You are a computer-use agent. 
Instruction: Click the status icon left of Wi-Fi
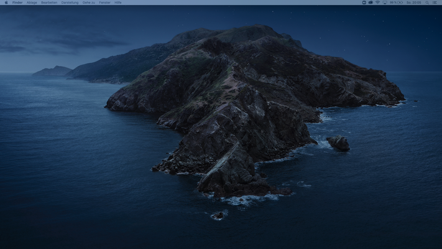(x=371, y=2)
